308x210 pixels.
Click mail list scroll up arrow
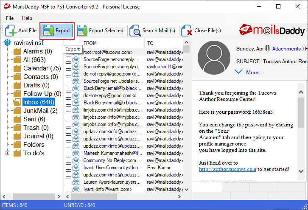click(x=186, y=42)
